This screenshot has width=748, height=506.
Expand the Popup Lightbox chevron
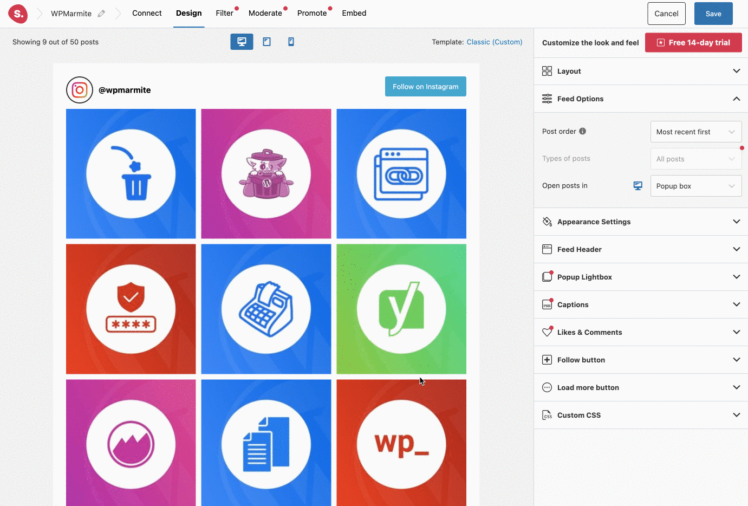[x=737, y=277]
